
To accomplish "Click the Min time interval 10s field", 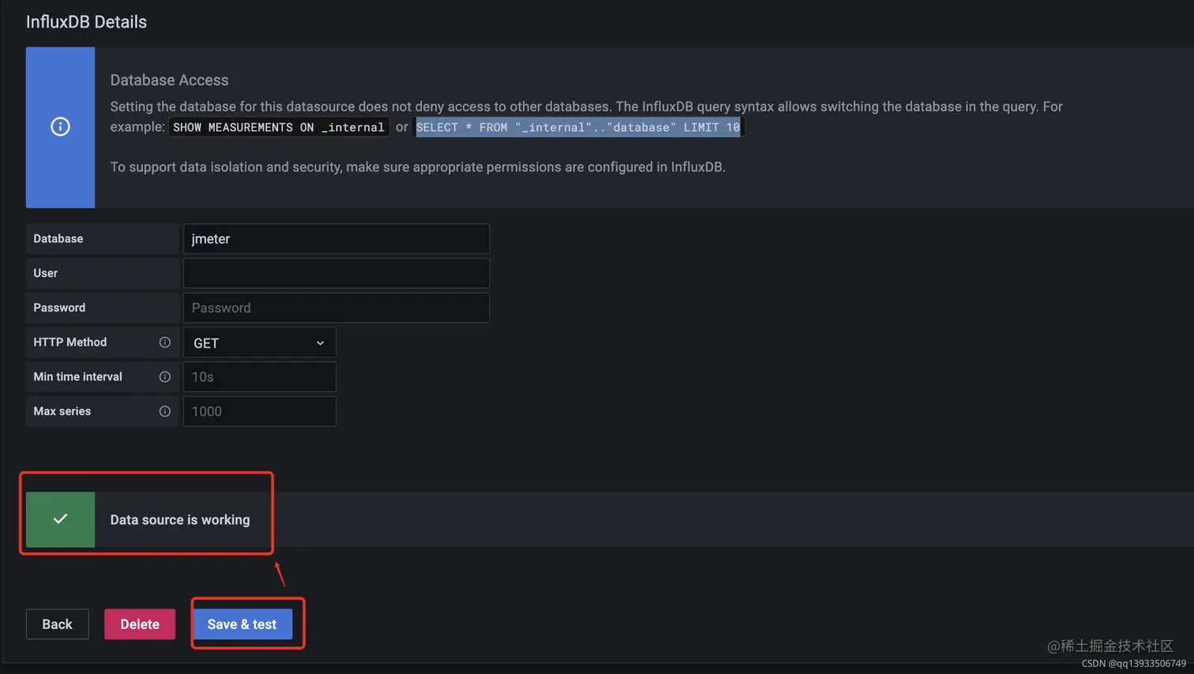I will tap(260, 377).
